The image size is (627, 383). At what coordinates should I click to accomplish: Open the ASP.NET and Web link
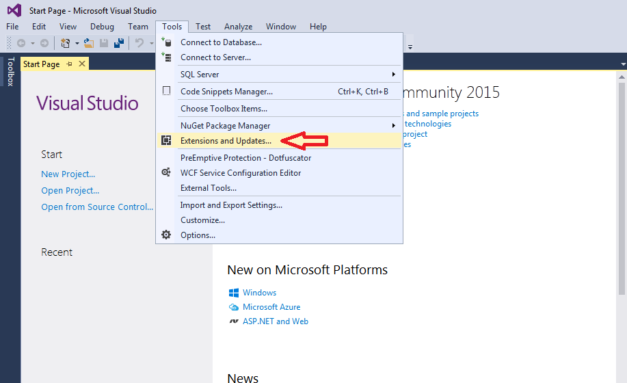tap(276, 321)
